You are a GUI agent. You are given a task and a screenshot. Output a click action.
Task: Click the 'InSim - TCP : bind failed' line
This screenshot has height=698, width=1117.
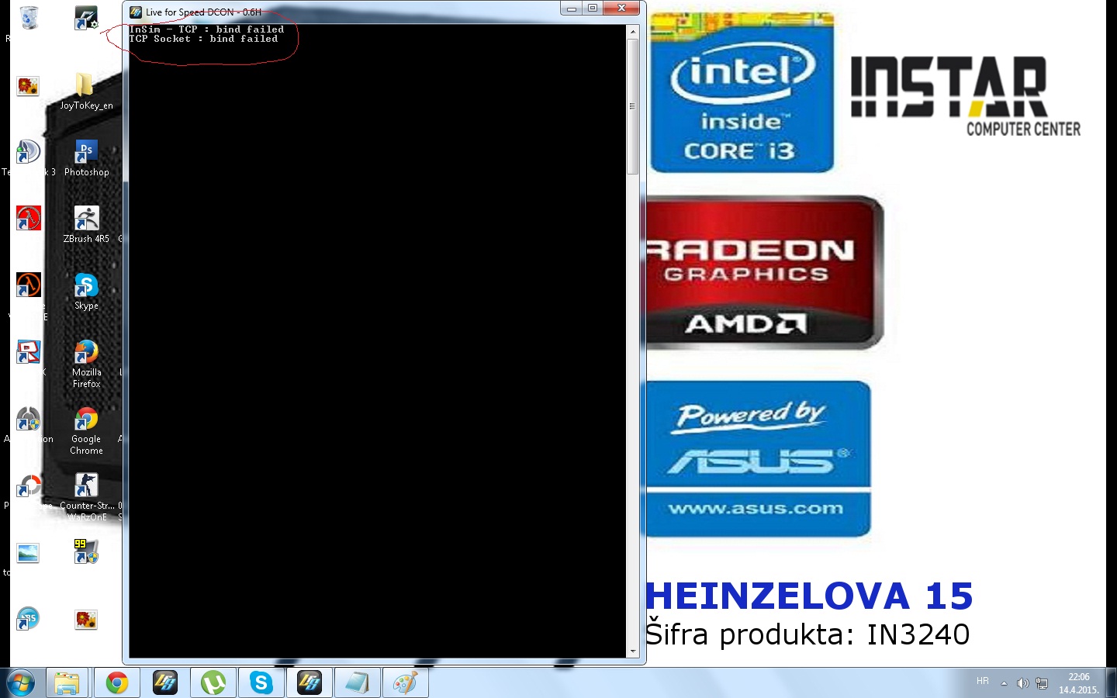coord(206,29)
